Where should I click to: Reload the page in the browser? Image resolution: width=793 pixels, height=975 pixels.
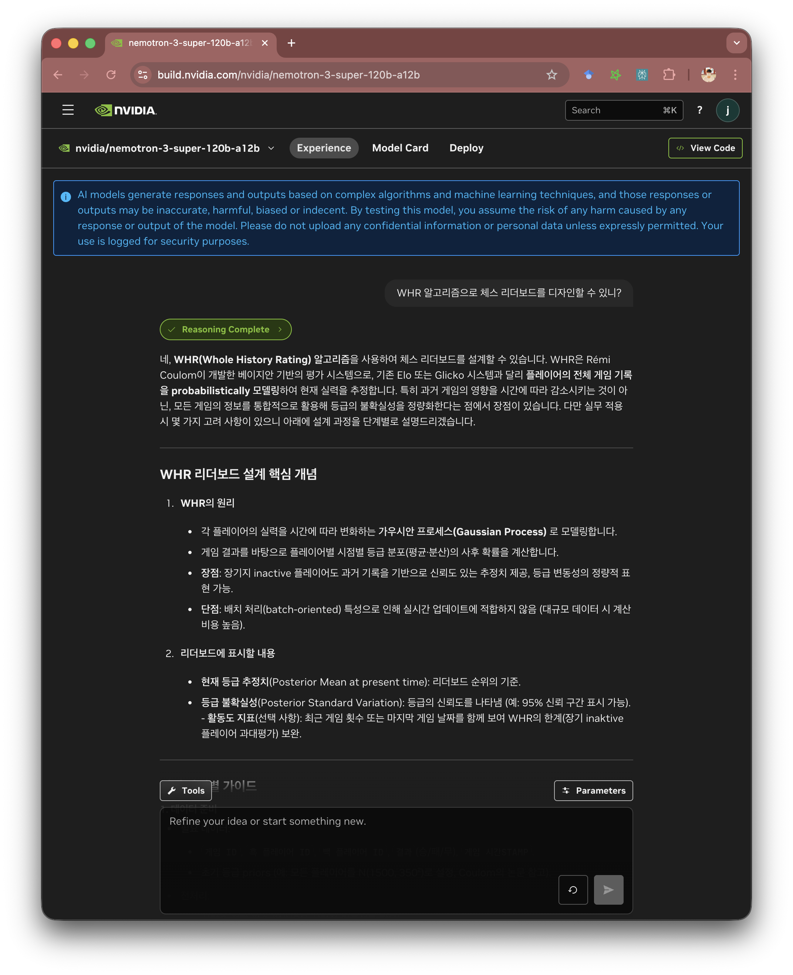coord(111,75)
